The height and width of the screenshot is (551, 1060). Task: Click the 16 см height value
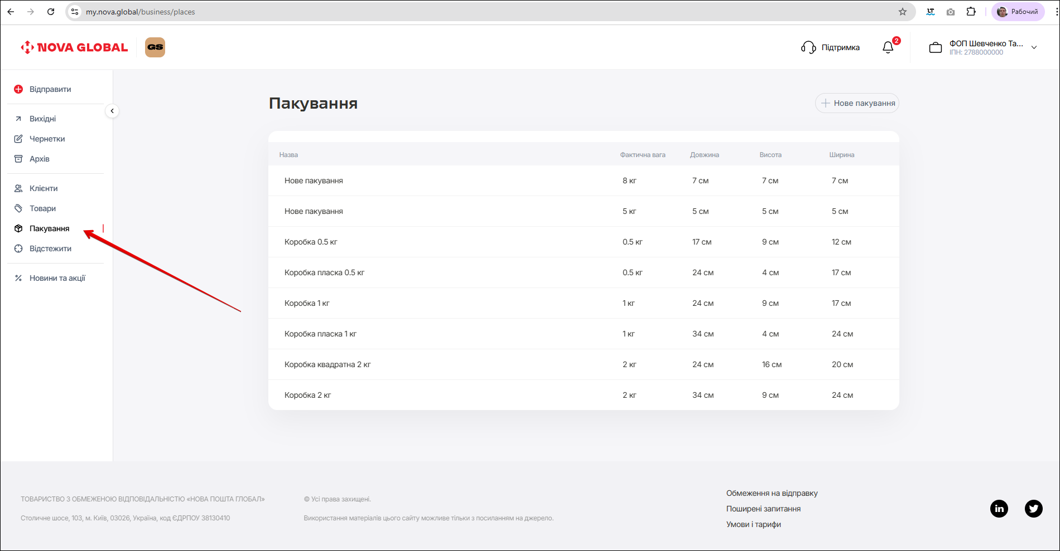click(772, 364)
